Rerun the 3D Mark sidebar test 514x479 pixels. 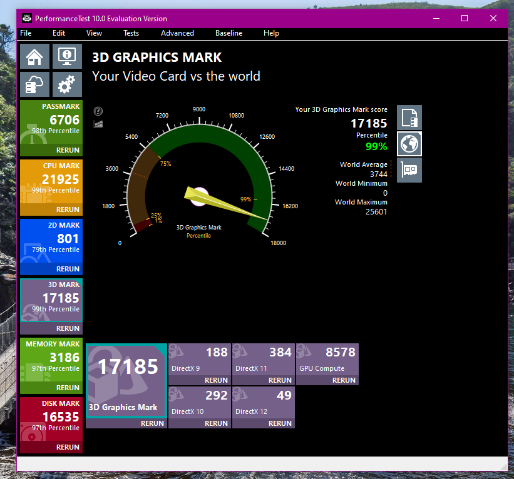coord(51,328)
